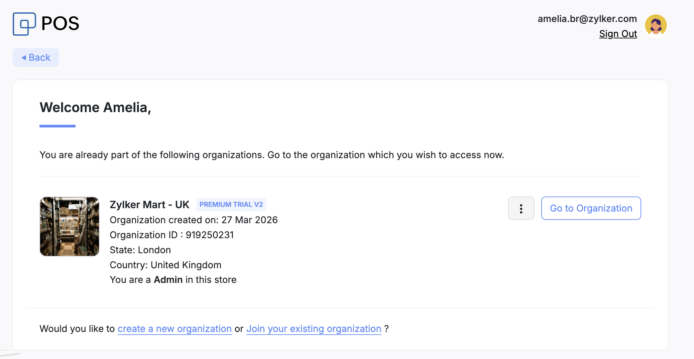Viewport: 694px width, 359px height.
Task: Select the Zylker Mart - UK name
Action: pos(149,205)
